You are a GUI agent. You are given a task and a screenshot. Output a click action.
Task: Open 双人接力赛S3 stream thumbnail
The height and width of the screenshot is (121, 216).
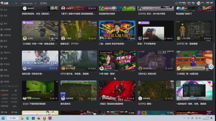[117, 31]
